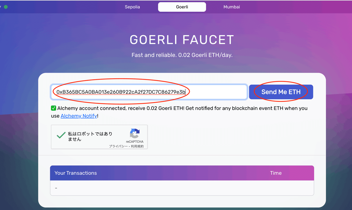Open the Alchemy Notify link
352x210 pixels.
click(79, 116)
